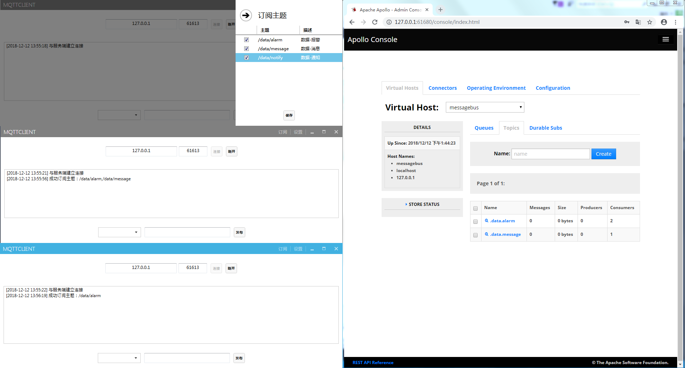Click the reload icon in the browser toolbar
The width and height of the screenshot is (685, 368).
pos(374,22)
